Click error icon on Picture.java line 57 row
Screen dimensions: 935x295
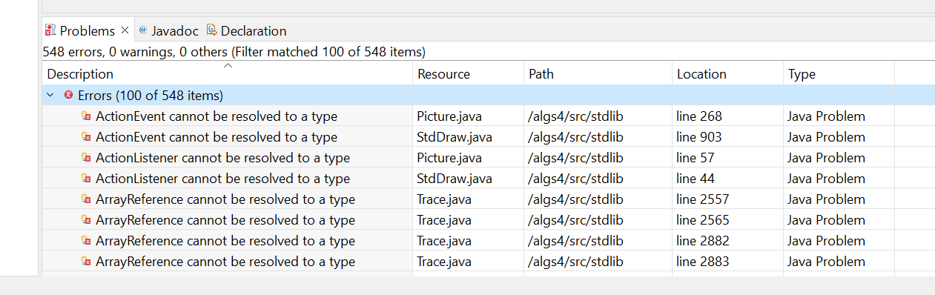pyautogui.click(x=86, y=158)
